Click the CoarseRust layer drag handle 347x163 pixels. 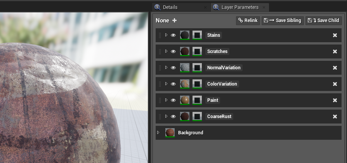160,117
